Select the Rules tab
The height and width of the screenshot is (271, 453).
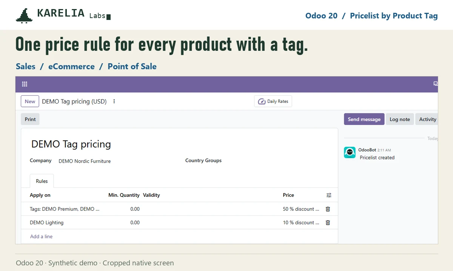point(42,181)
